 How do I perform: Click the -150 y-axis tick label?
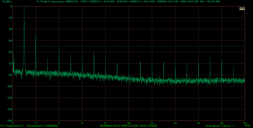click(x=9, y=121)
